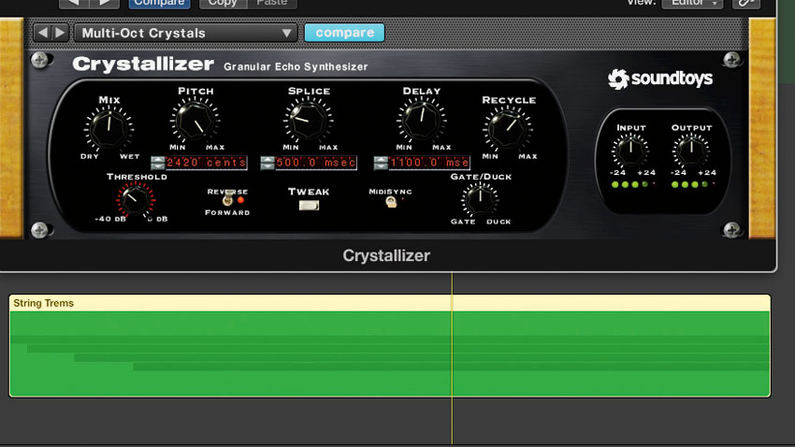Click the Soundtoys logo

(660, 79)
